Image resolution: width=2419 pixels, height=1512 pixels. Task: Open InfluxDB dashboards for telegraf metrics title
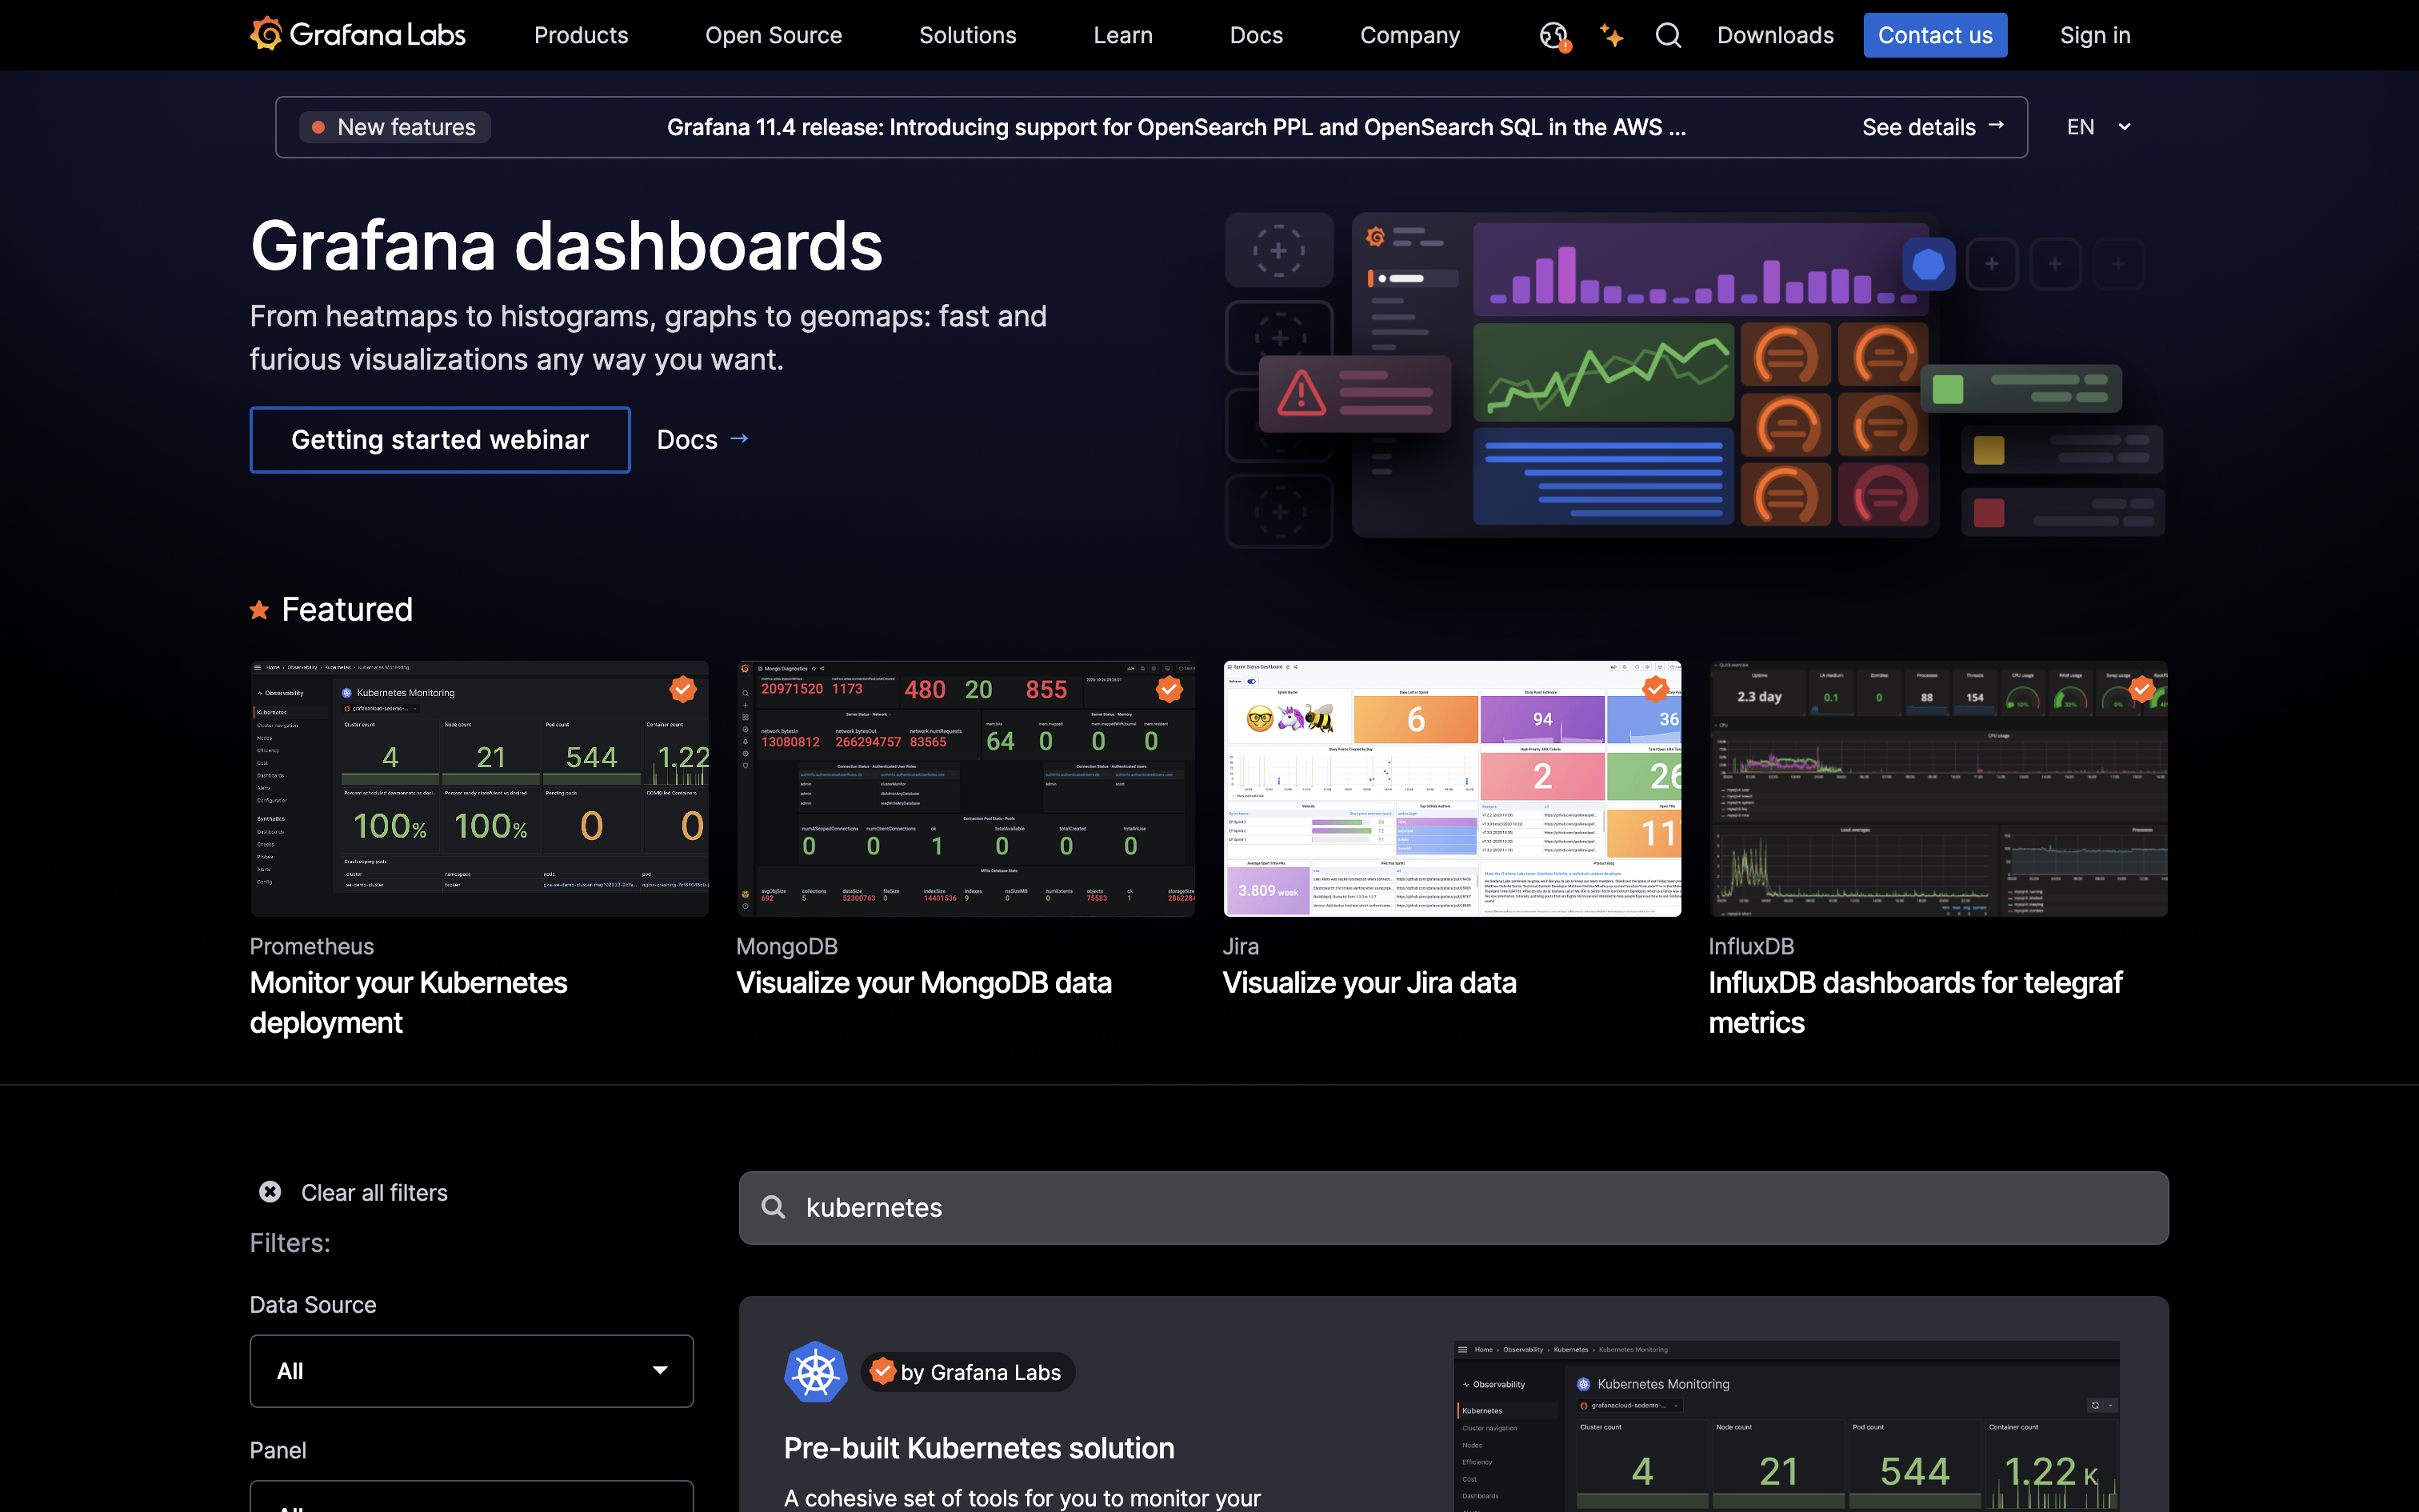pyautogui.click(x=1915, y=1002)
